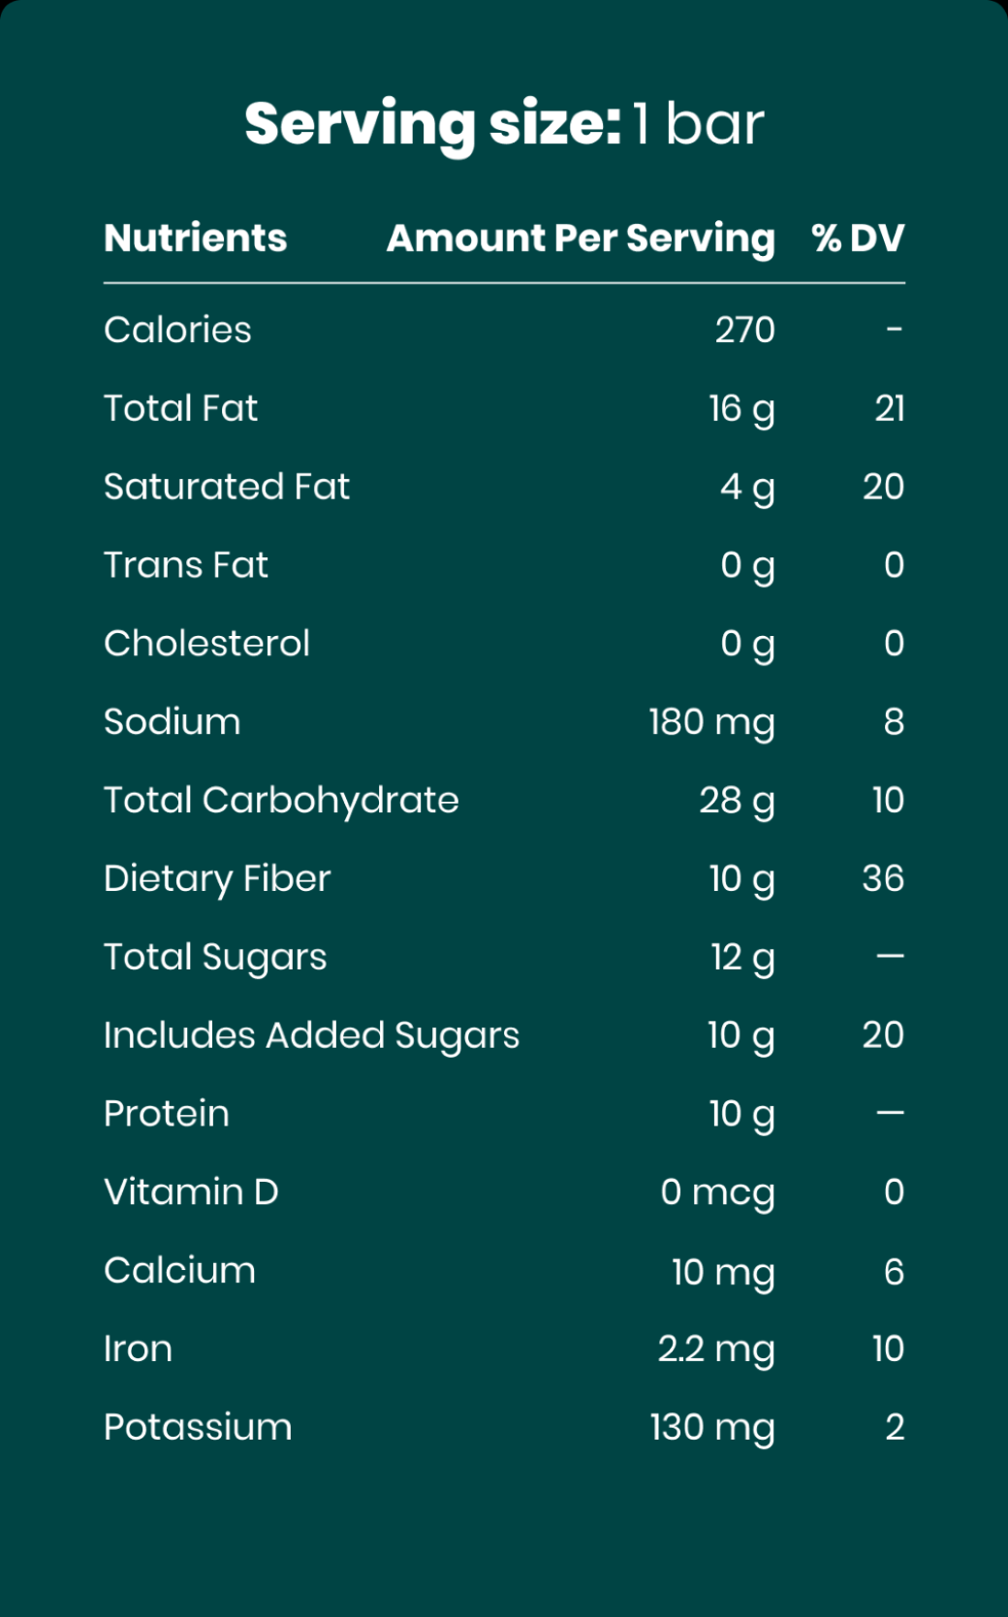Select the Total Carbohydrate label
Screen dimensions: 1008x1617
coord(281,801)
